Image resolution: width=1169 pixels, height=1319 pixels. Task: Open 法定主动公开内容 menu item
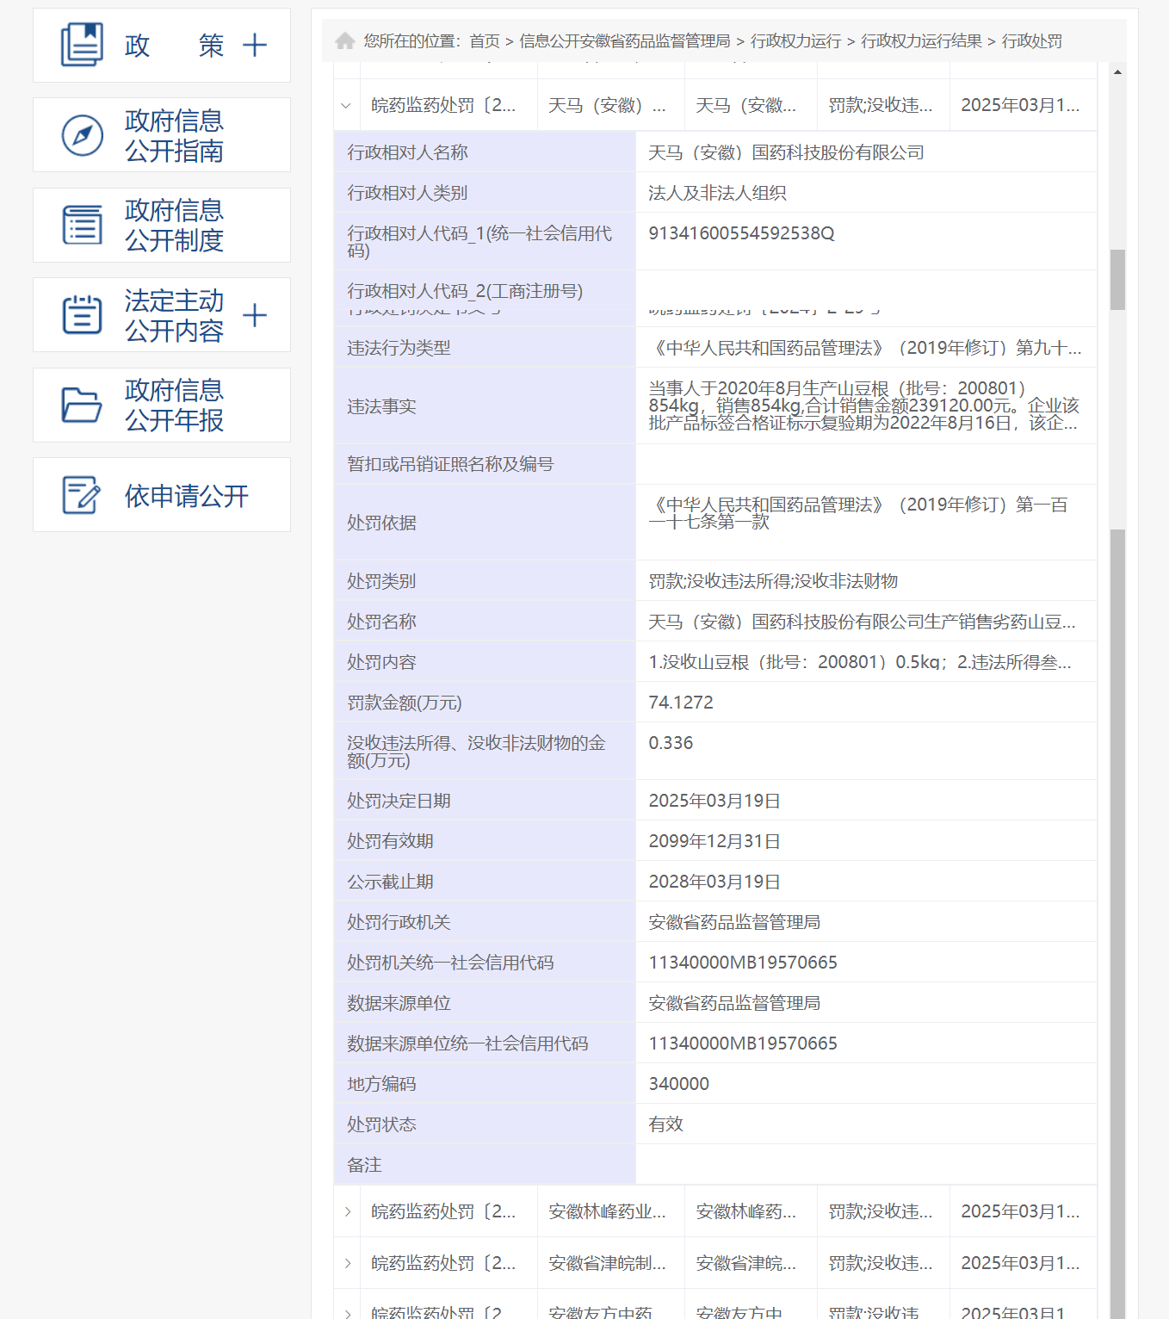click(162, 315)
